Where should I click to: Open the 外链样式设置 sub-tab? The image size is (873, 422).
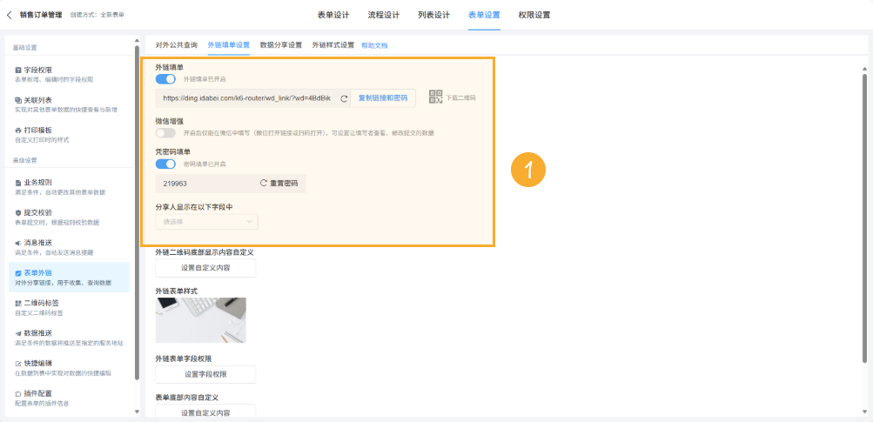(333, 45)
